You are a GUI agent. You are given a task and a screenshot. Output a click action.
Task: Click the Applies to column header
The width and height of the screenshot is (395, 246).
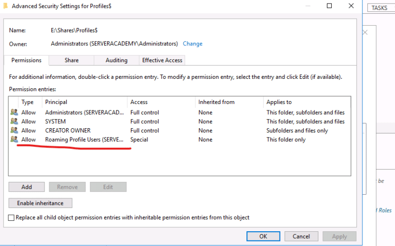306,102
